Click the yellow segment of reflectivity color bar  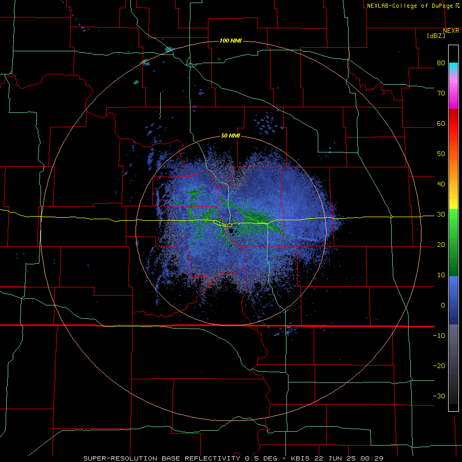tap(453, 203)
